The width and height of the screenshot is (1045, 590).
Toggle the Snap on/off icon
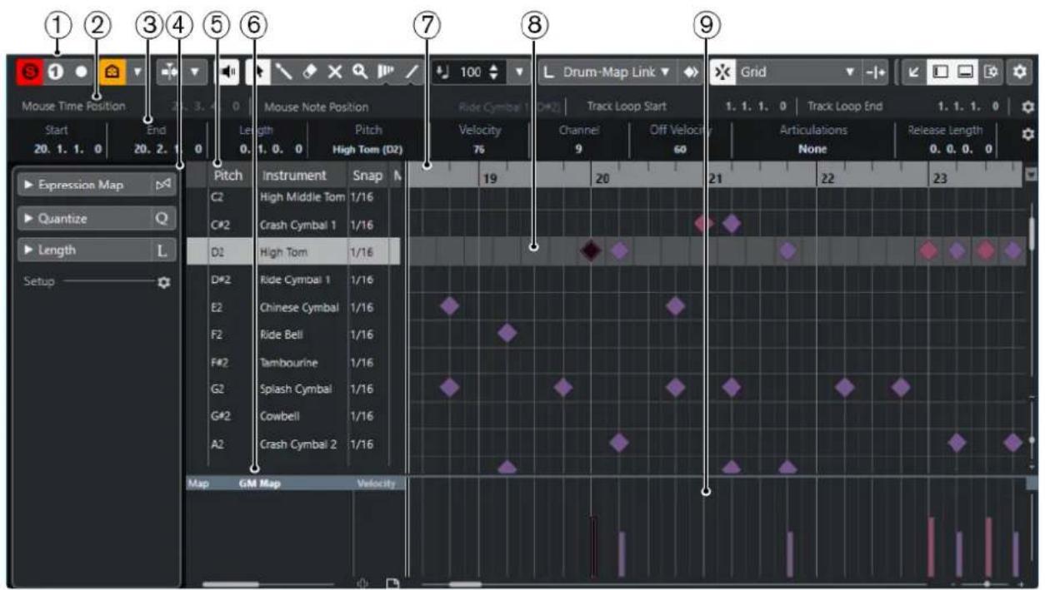pyautogui.click(x=722, y=72)
